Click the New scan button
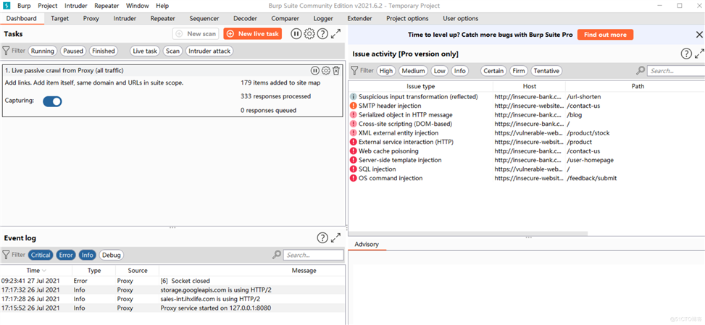Image resolution: width=705 pixels, height=325 pixels. (196, 34)
